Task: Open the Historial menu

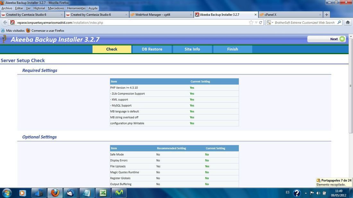Action: click(39, 8)
